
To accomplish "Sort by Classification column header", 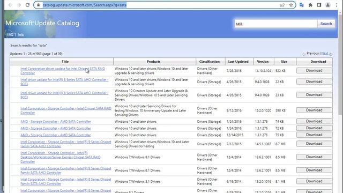I will pos(210,62).
